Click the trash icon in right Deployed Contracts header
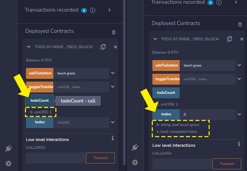 pos(240,24)
